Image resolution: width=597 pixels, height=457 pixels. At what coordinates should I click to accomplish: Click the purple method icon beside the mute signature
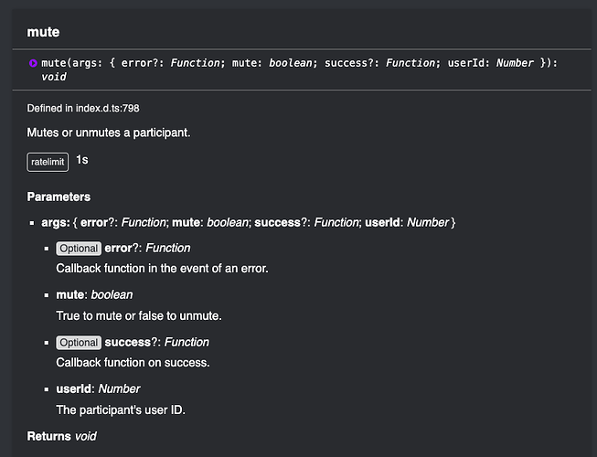click(x=34, y=64)
